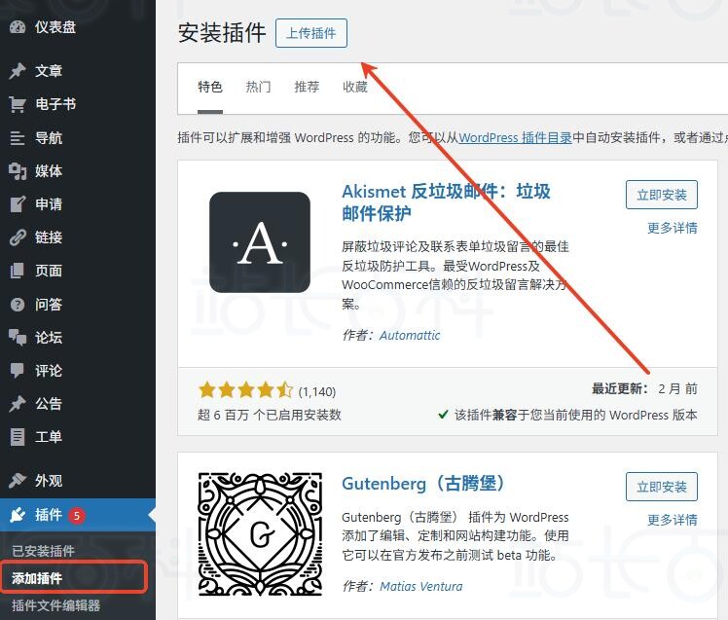Open 更多详情 for Gutenberg
The image size is (728, 620).
click(x=673, y=520)
